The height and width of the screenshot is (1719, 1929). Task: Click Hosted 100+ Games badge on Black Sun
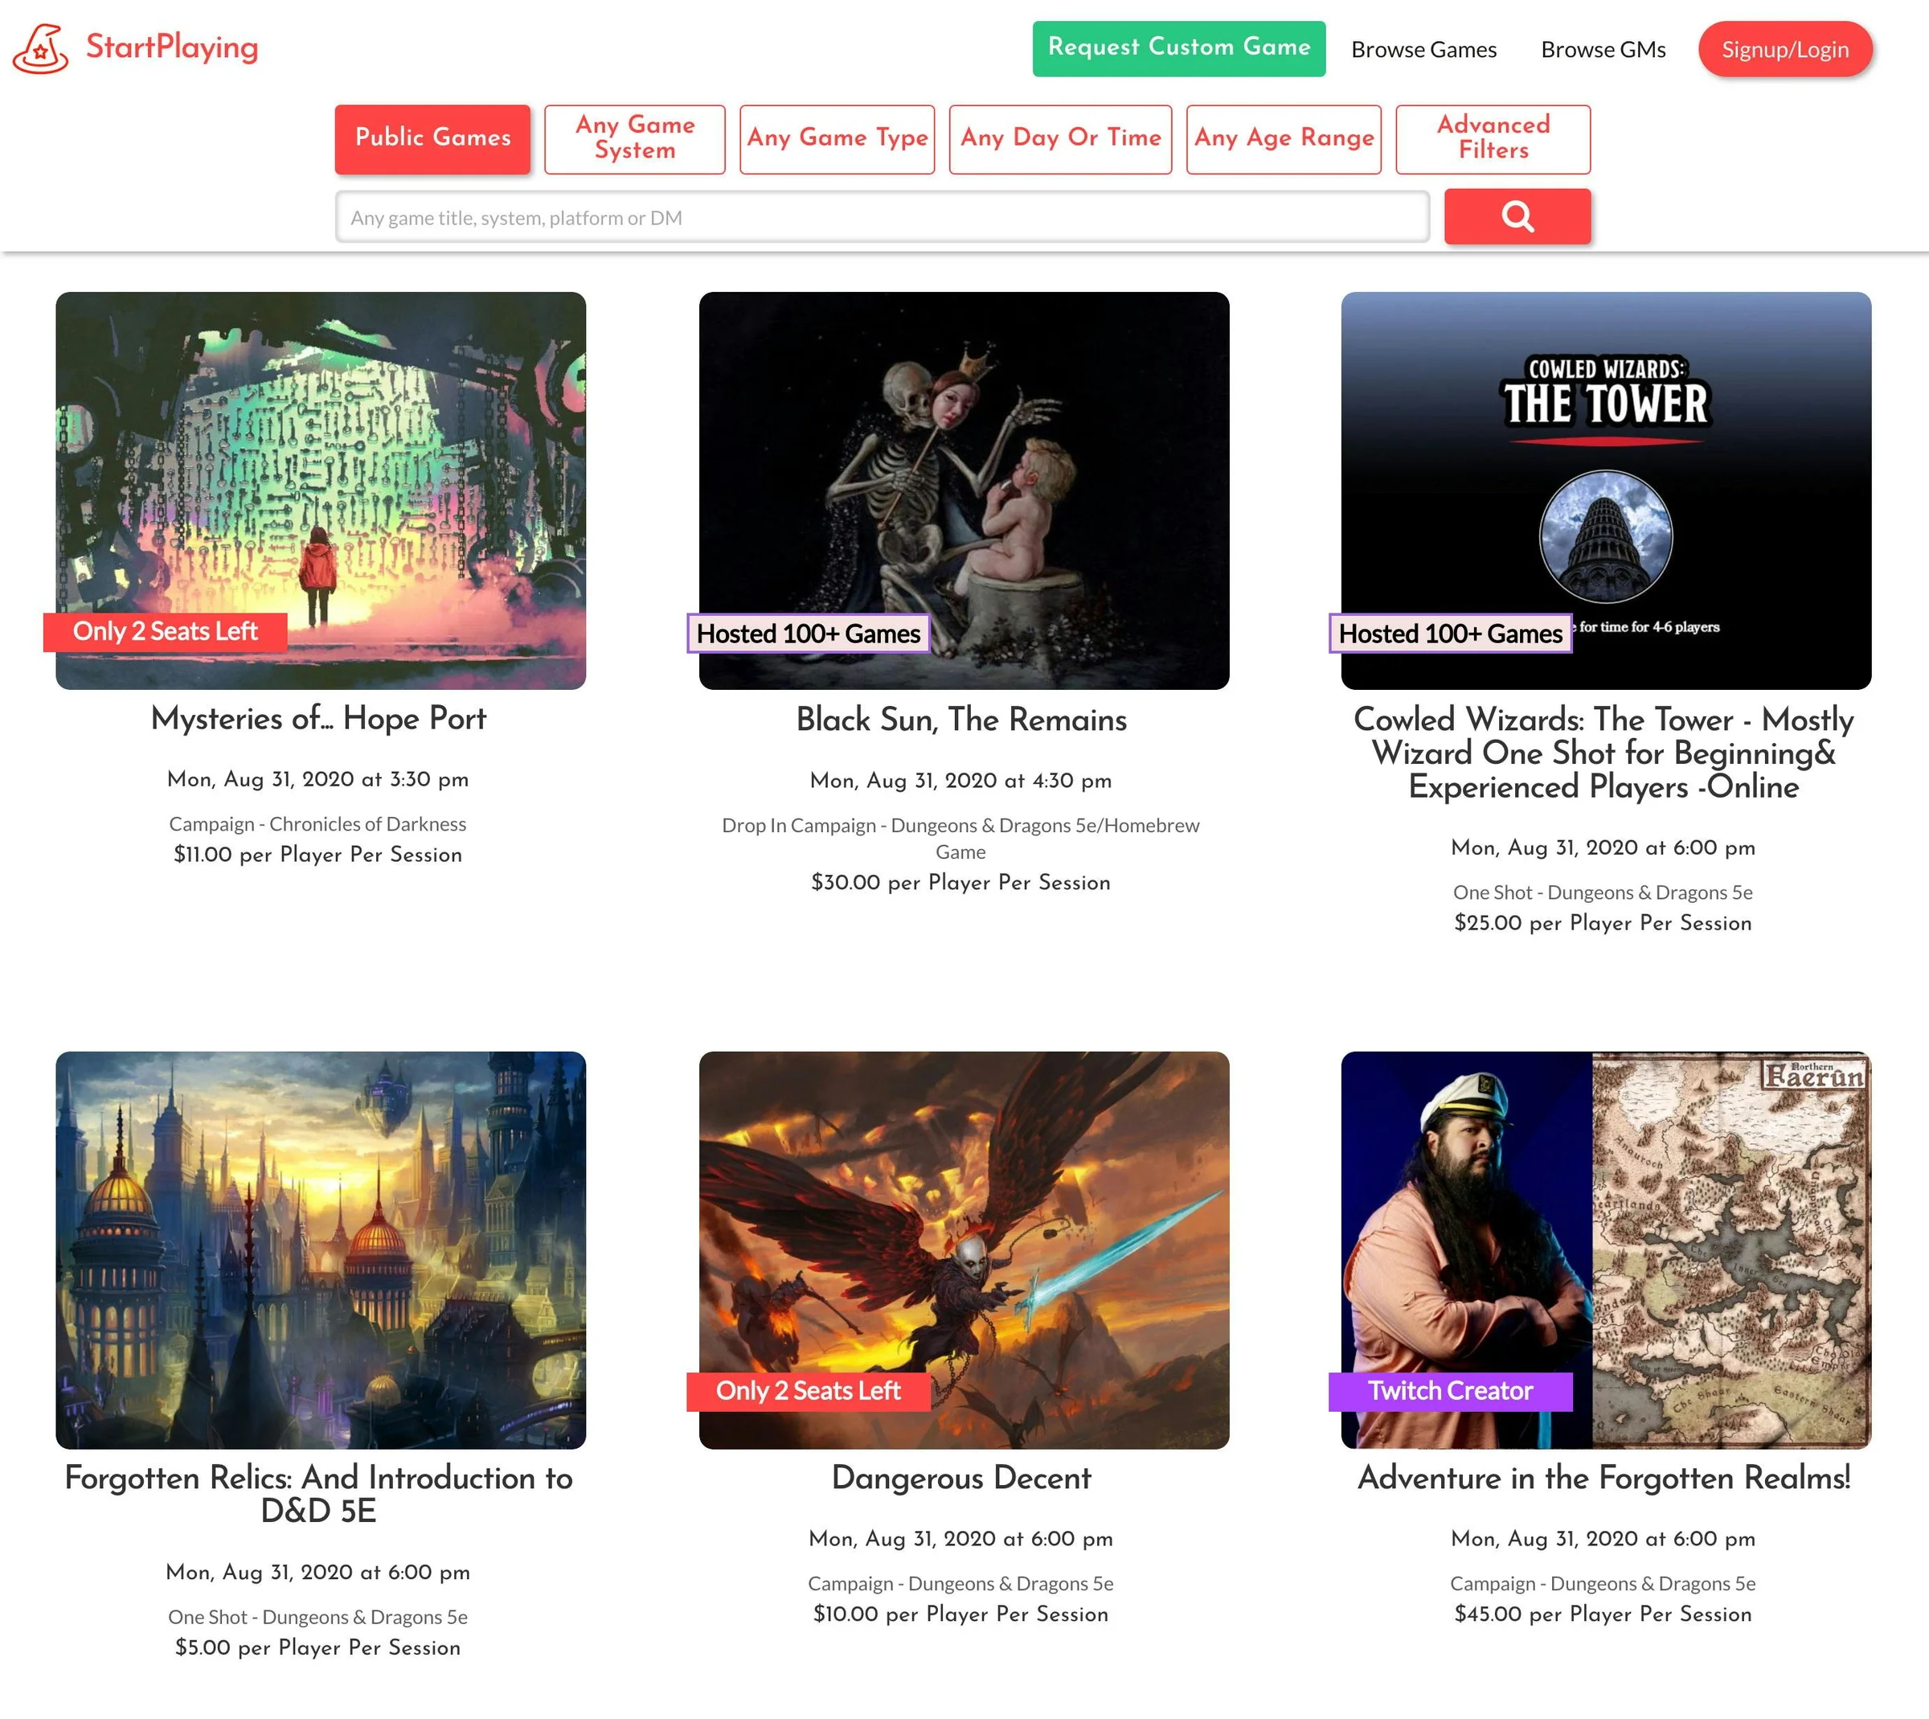pos(809,634)
